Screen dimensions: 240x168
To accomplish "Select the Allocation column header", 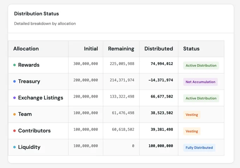I will (x=26, y=49).
